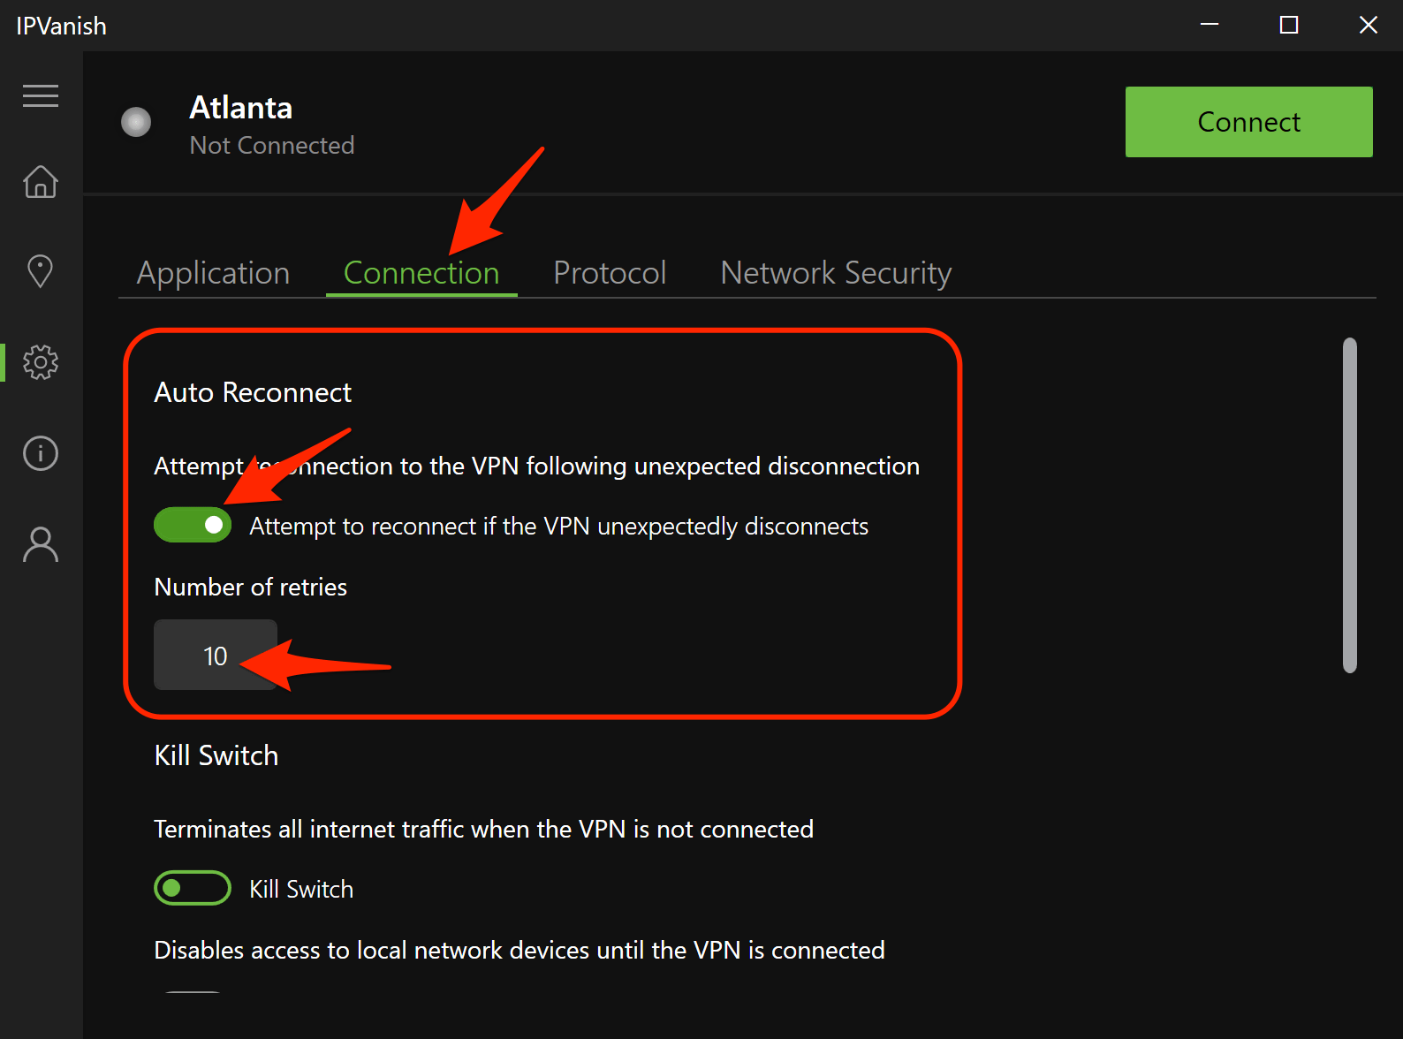Click the connection status indicator dot
Image resolution: width=1403 pixels, height=1039 pixels.
(136, 122)
